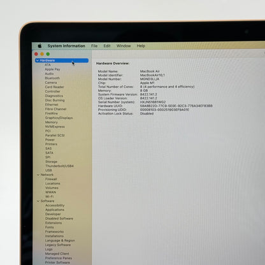Image resolution: width=265 pixels, height=265 pixels.
Task: Select Storage in the Hardware list
Action: coord(51,162)
